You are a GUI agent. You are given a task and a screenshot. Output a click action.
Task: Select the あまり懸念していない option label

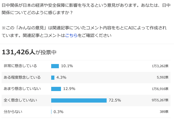tap(22, 89)
